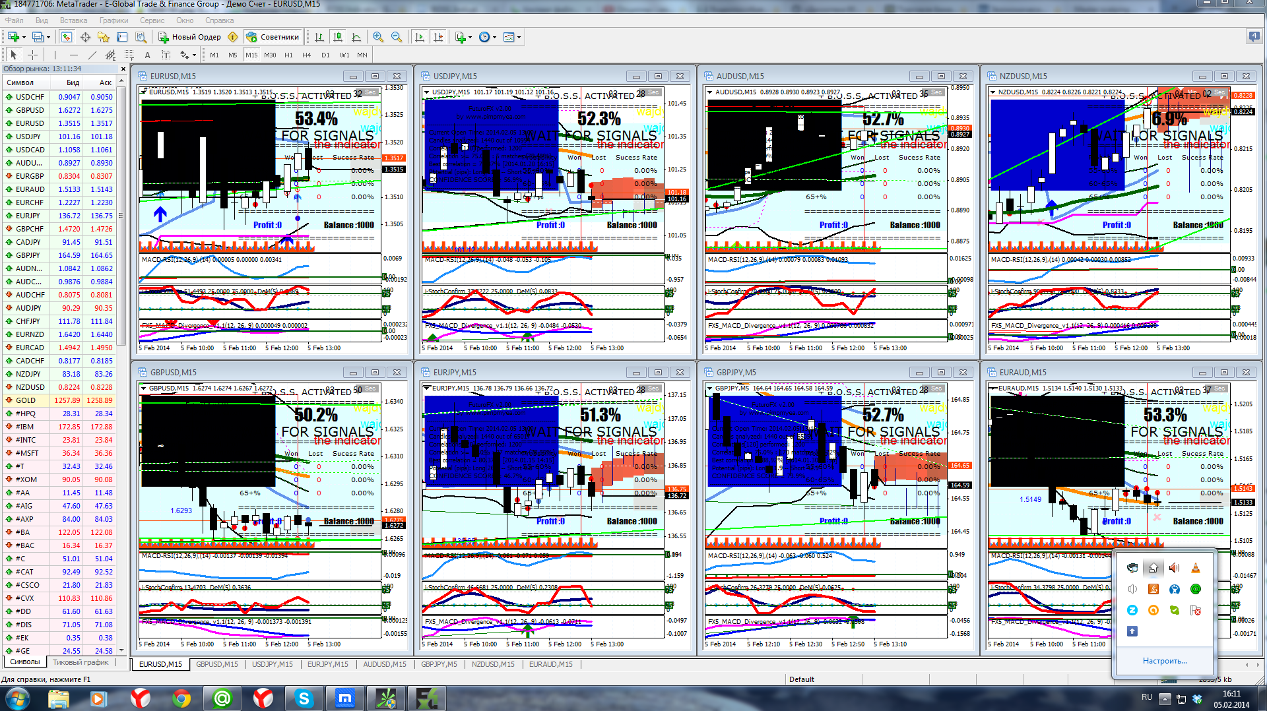Click the Zoom In magnifier icon

(x=377, y=37)
